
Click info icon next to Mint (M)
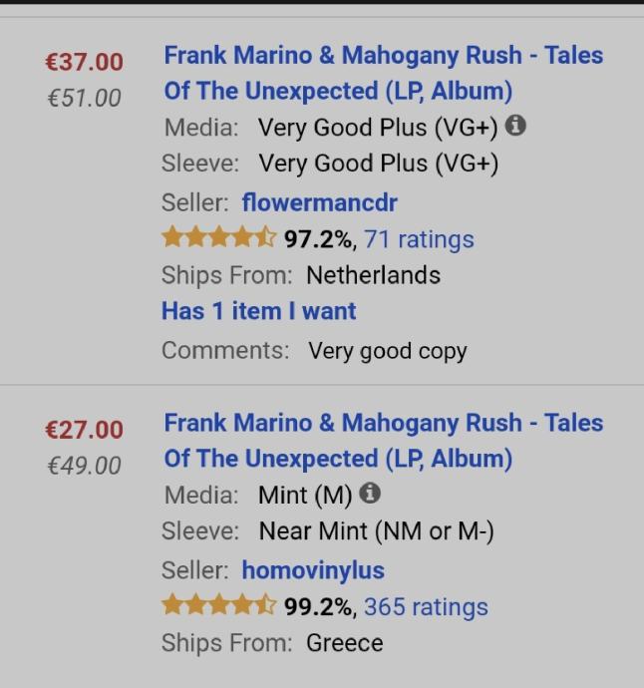coord(370,494)
